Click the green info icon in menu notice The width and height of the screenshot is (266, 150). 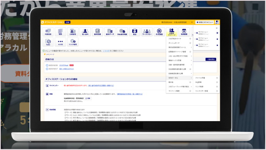pos(43,51)
